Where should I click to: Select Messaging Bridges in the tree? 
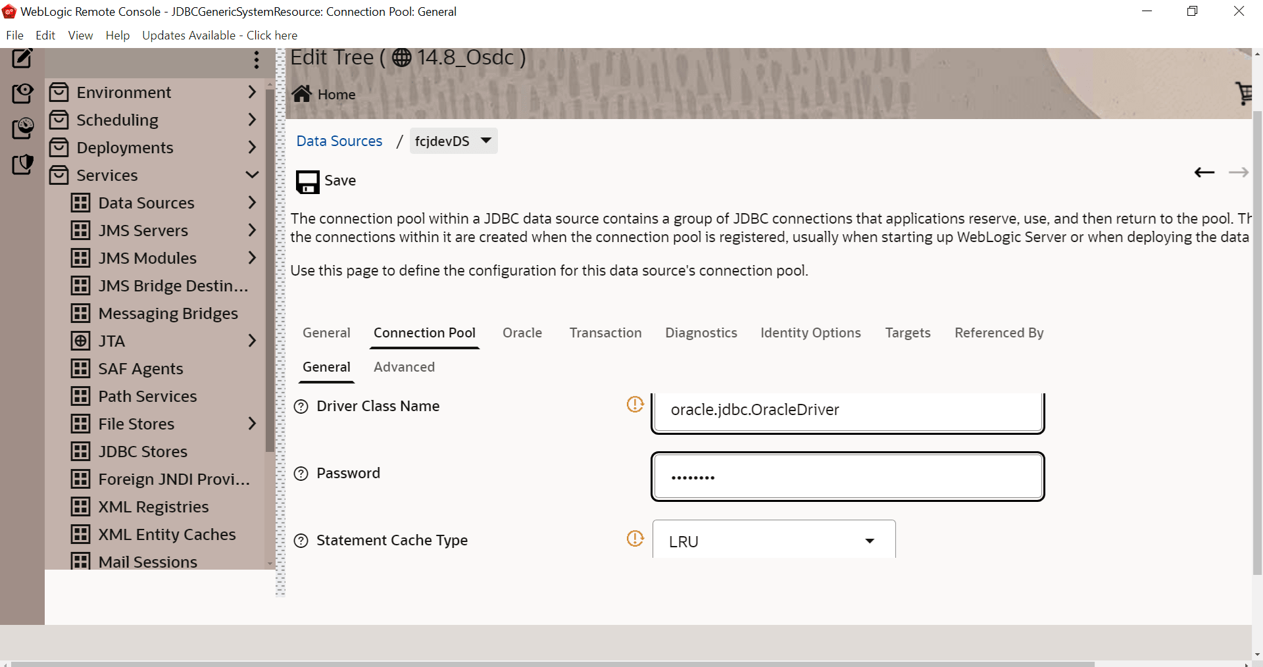pyautogui.click(x=168, y=313)
